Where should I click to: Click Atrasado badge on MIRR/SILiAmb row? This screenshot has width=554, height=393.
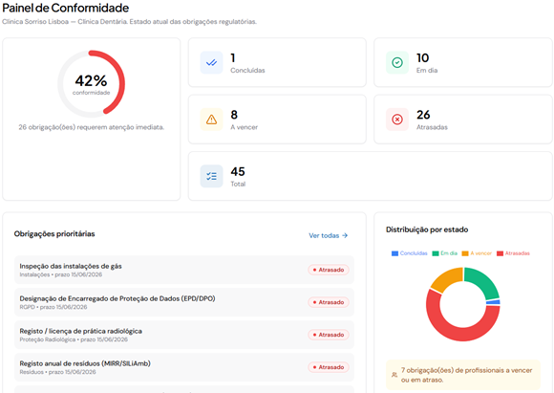point(329,367)
